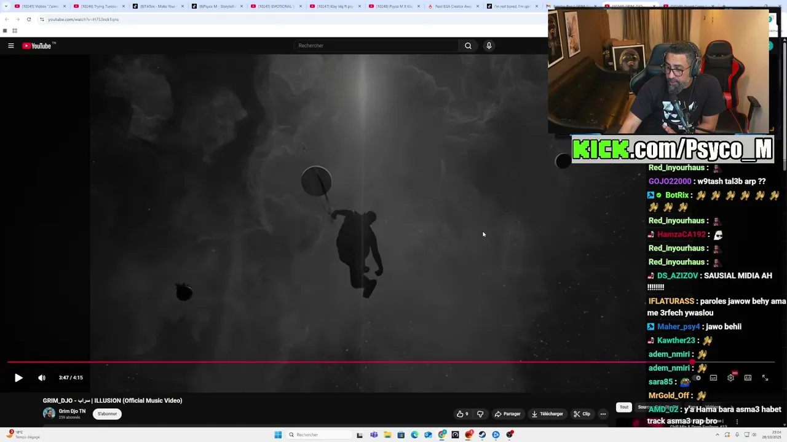Go back in browser history

(x=6, y=19)
